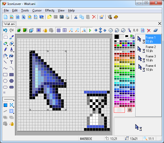Select the straight line tool
The width and height of the screenshot is (164, 143).
point(5,62)
